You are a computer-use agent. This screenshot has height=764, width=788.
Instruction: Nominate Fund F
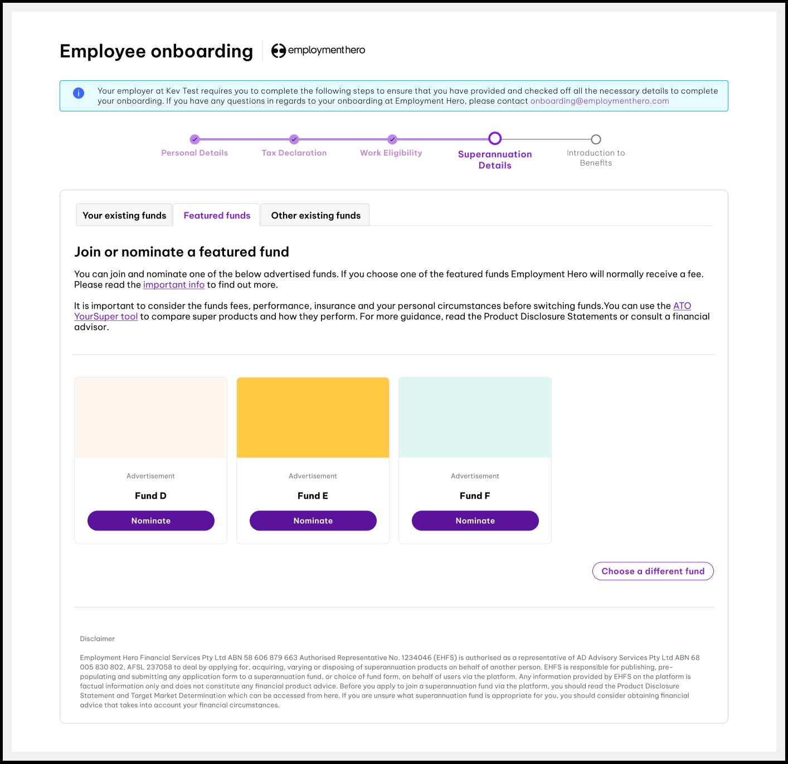pos(475,520)
